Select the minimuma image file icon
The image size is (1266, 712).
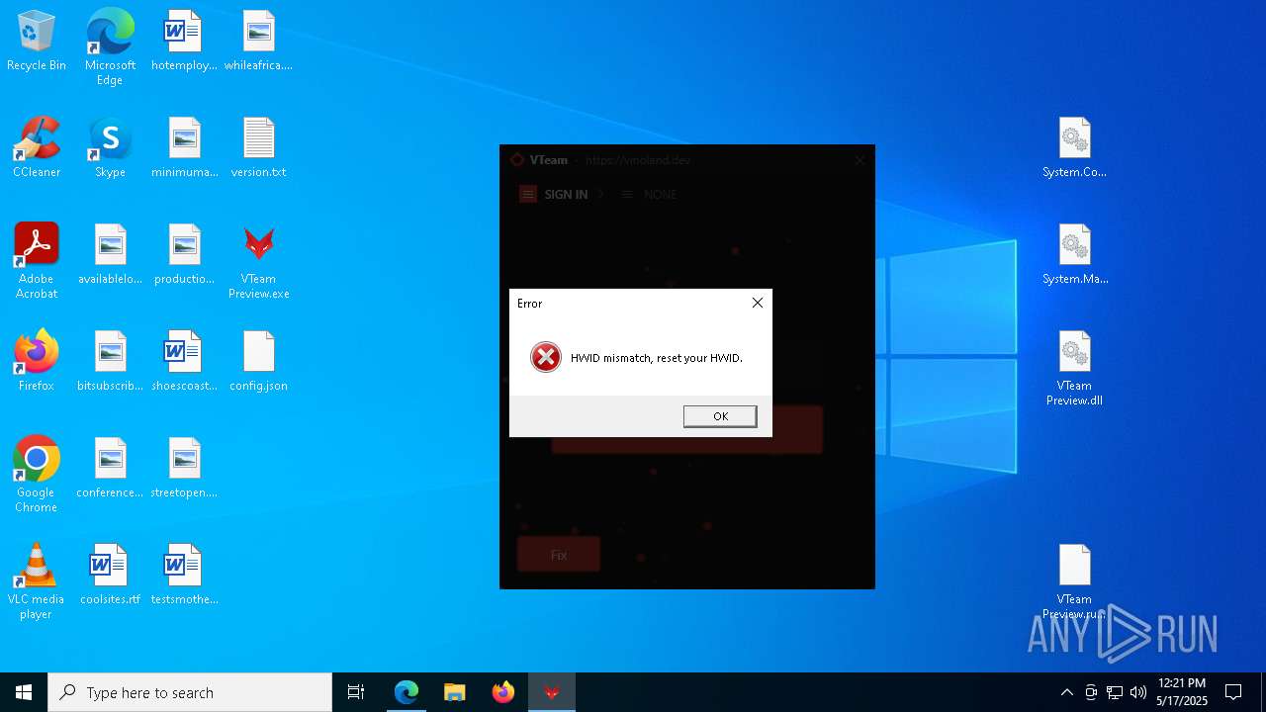(x=184, y=147)
